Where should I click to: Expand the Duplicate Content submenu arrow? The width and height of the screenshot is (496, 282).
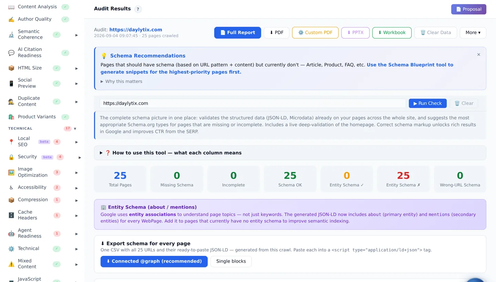click(76, 102)
